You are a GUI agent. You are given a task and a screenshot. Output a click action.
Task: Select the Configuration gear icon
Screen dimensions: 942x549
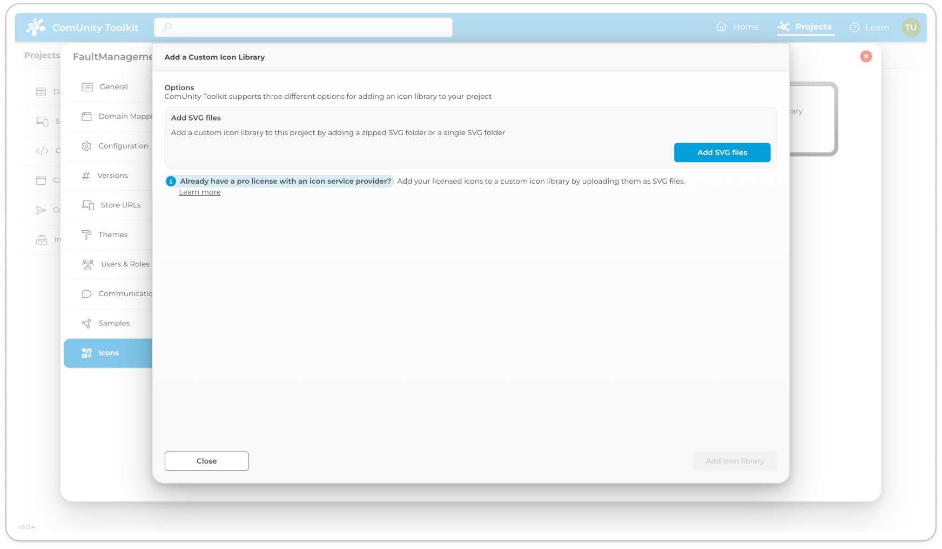pos(86,146)
